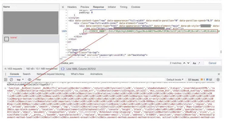Switch to the Preview tab
Image resolution: width=225 pixels, height=122 pixels.
(x=85, y=7)
